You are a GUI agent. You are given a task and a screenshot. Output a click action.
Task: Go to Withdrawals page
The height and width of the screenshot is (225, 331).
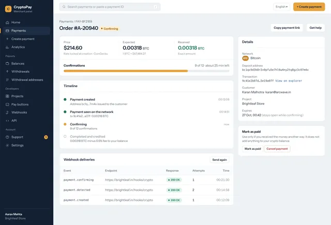[26, 72]
